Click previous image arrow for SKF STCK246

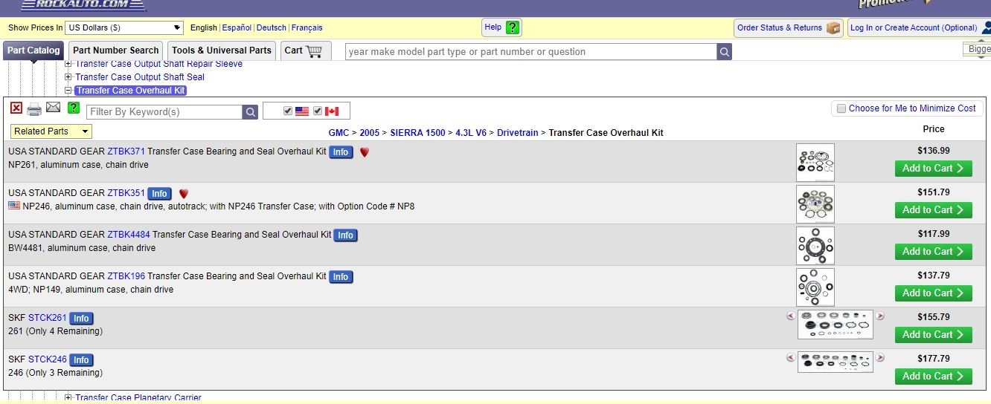[x=791, y=357]
